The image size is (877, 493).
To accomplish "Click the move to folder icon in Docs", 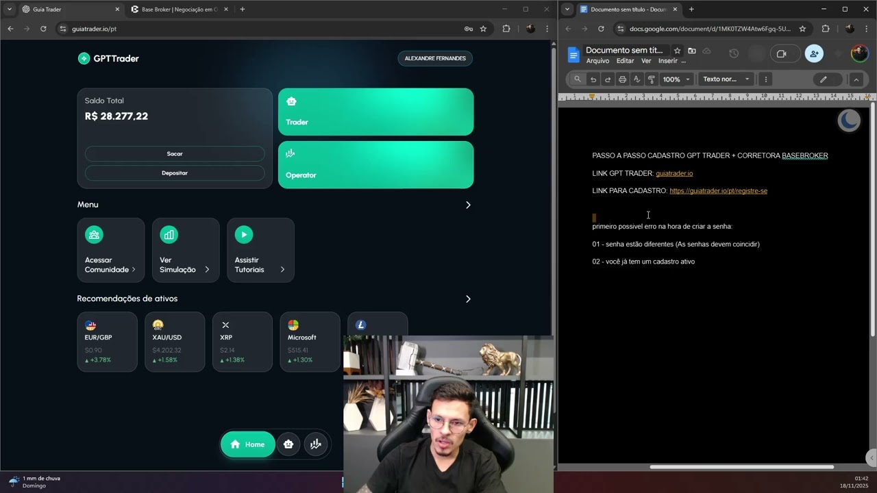I will [692, 51].
